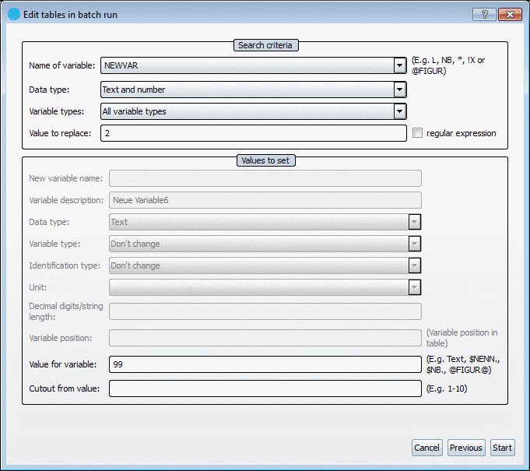Click the Variable position field

(265, 338)
